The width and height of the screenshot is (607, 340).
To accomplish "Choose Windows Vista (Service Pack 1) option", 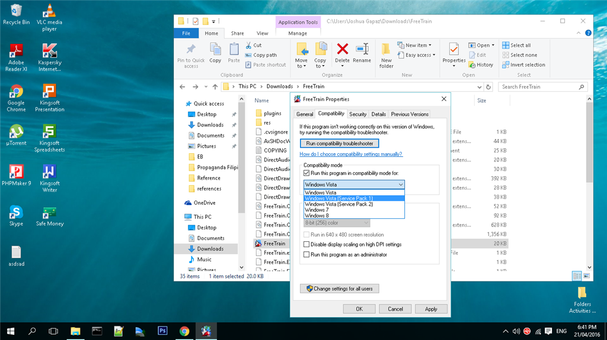I will [x=354, y=198].
